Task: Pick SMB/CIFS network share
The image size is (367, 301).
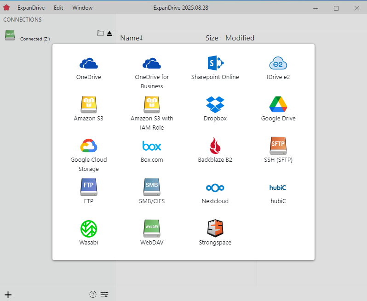Action: (152, 191)
